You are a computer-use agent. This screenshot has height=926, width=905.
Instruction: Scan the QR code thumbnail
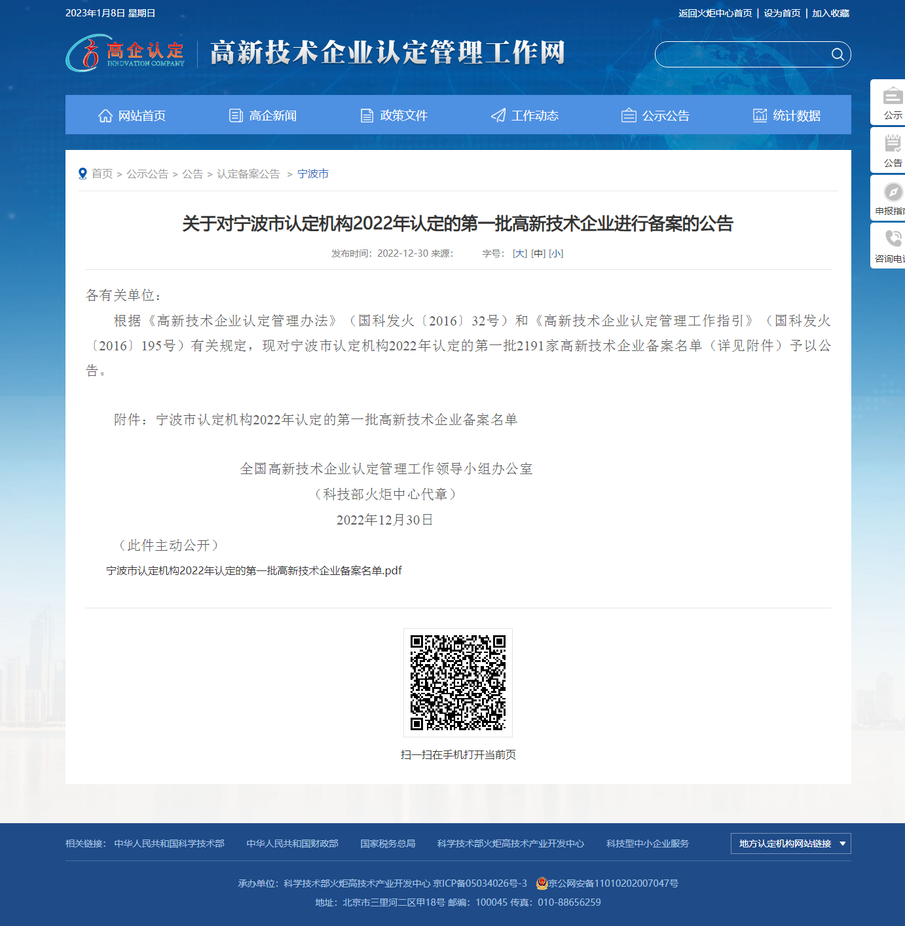(x=459, y=683)
